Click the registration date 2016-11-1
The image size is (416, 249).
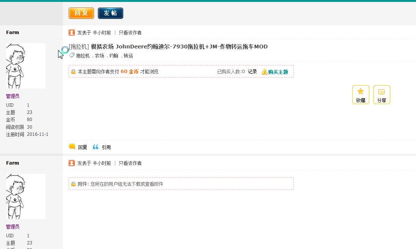click(38, 134)
